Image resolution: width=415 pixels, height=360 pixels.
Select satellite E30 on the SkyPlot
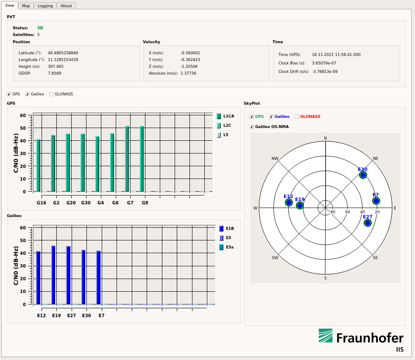[362, 175]
